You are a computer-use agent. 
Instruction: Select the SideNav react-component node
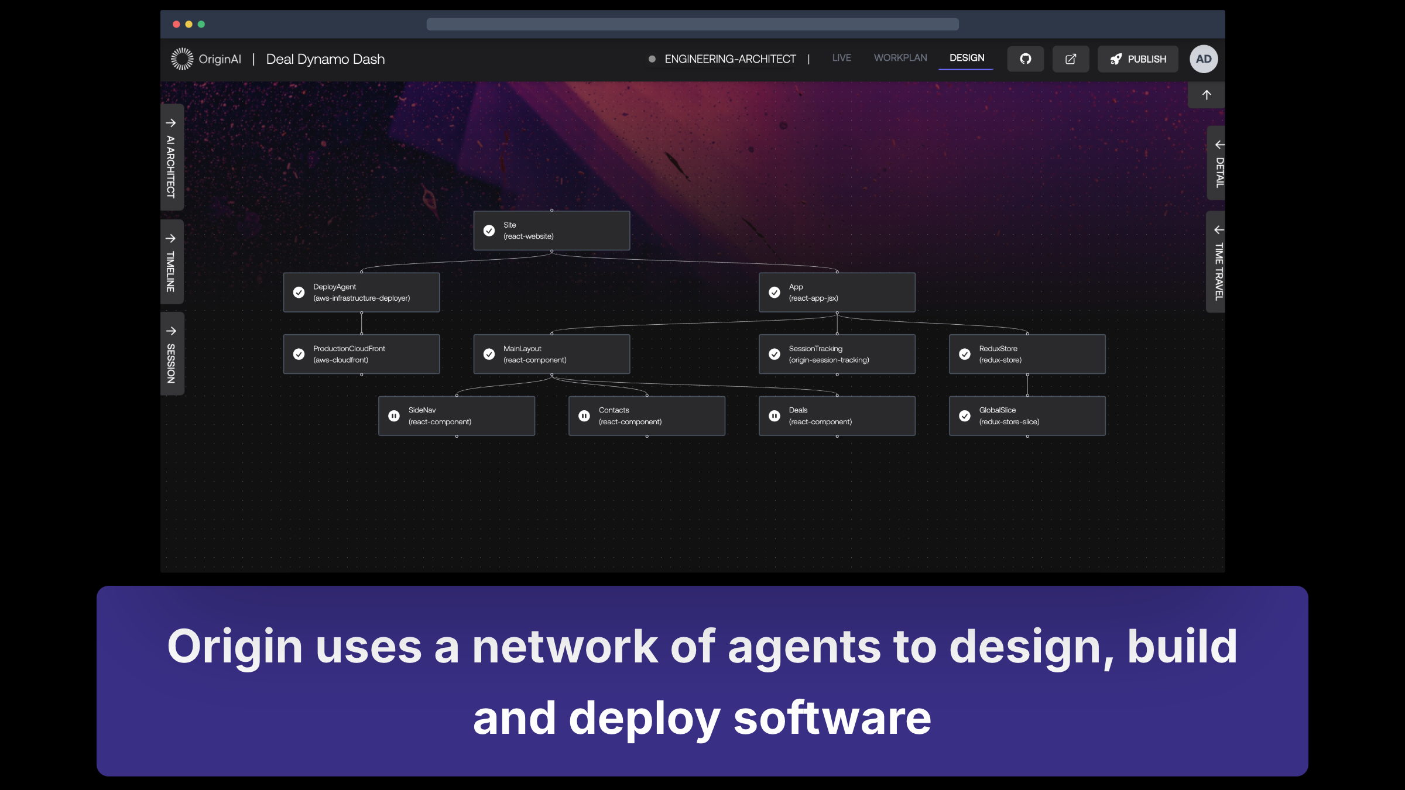click(457, 416)
